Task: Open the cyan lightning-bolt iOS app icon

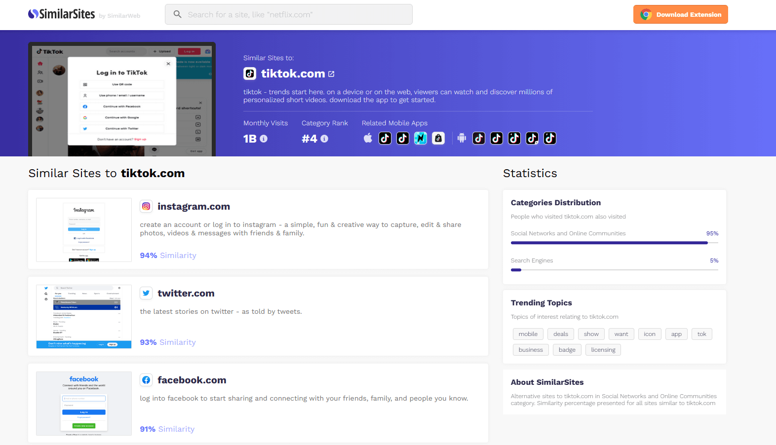Action: [421, 138]
